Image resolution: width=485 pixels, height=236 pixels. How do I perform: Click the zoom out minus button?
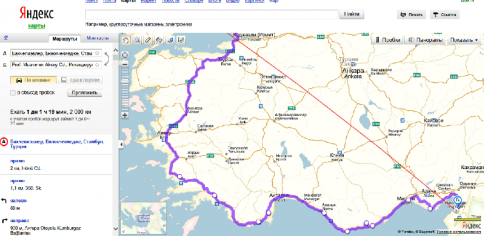[125, 64]
